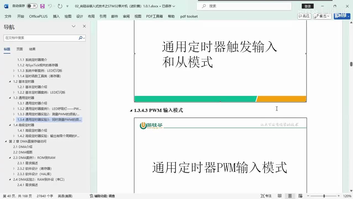Click the 辅助功能: 调查 accessibility status
The height and width of the screenshot is (199, 353).
(102, 196)
